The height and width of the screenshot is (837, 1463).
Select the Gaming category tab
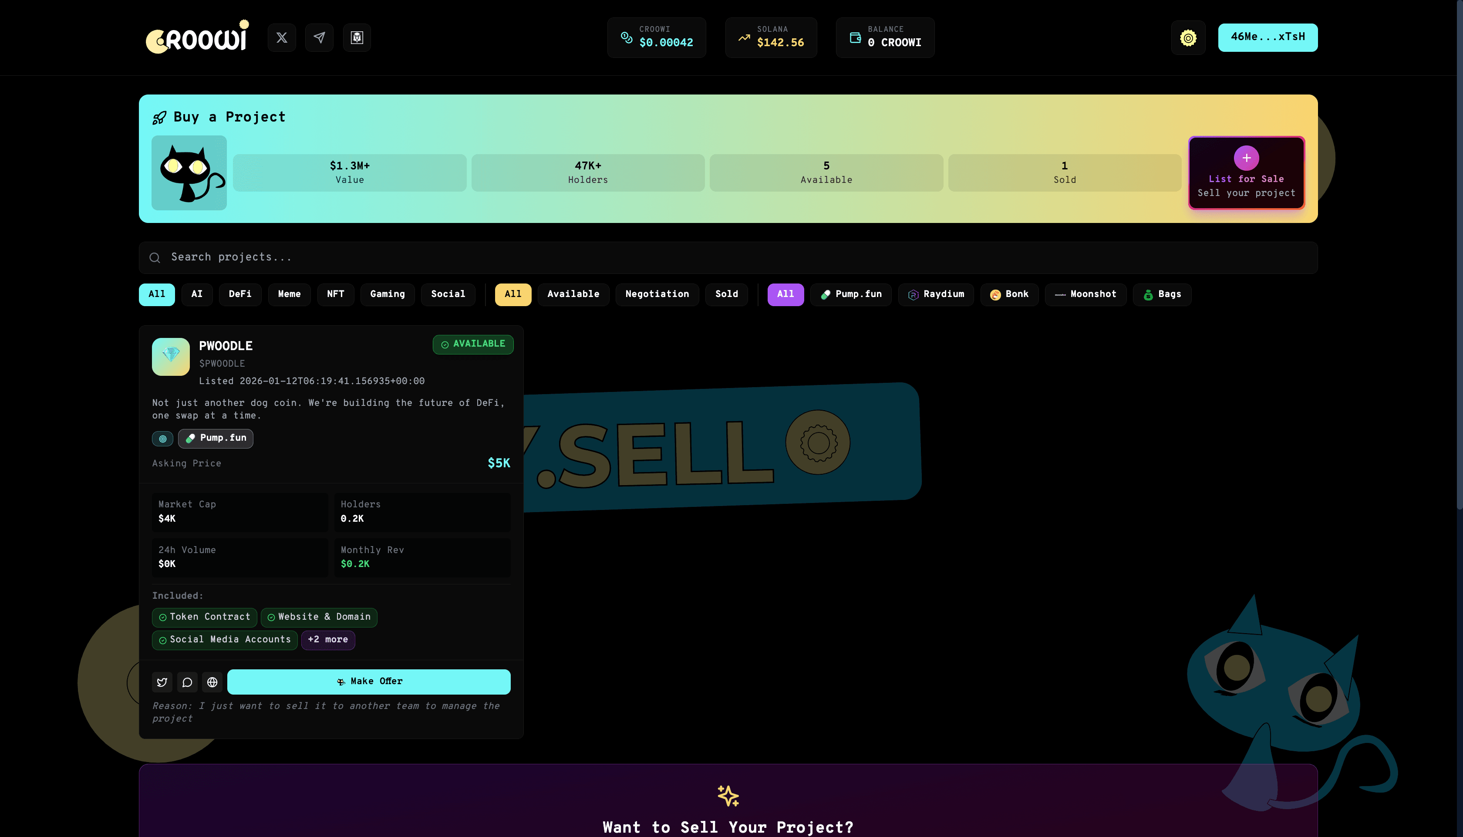click(387, 294)
